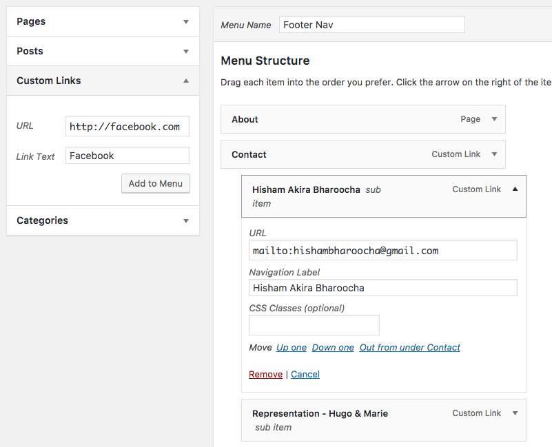Expand the Categories panel arrow
The height and width of the screenshot is (447, 552).
point(186,220)
